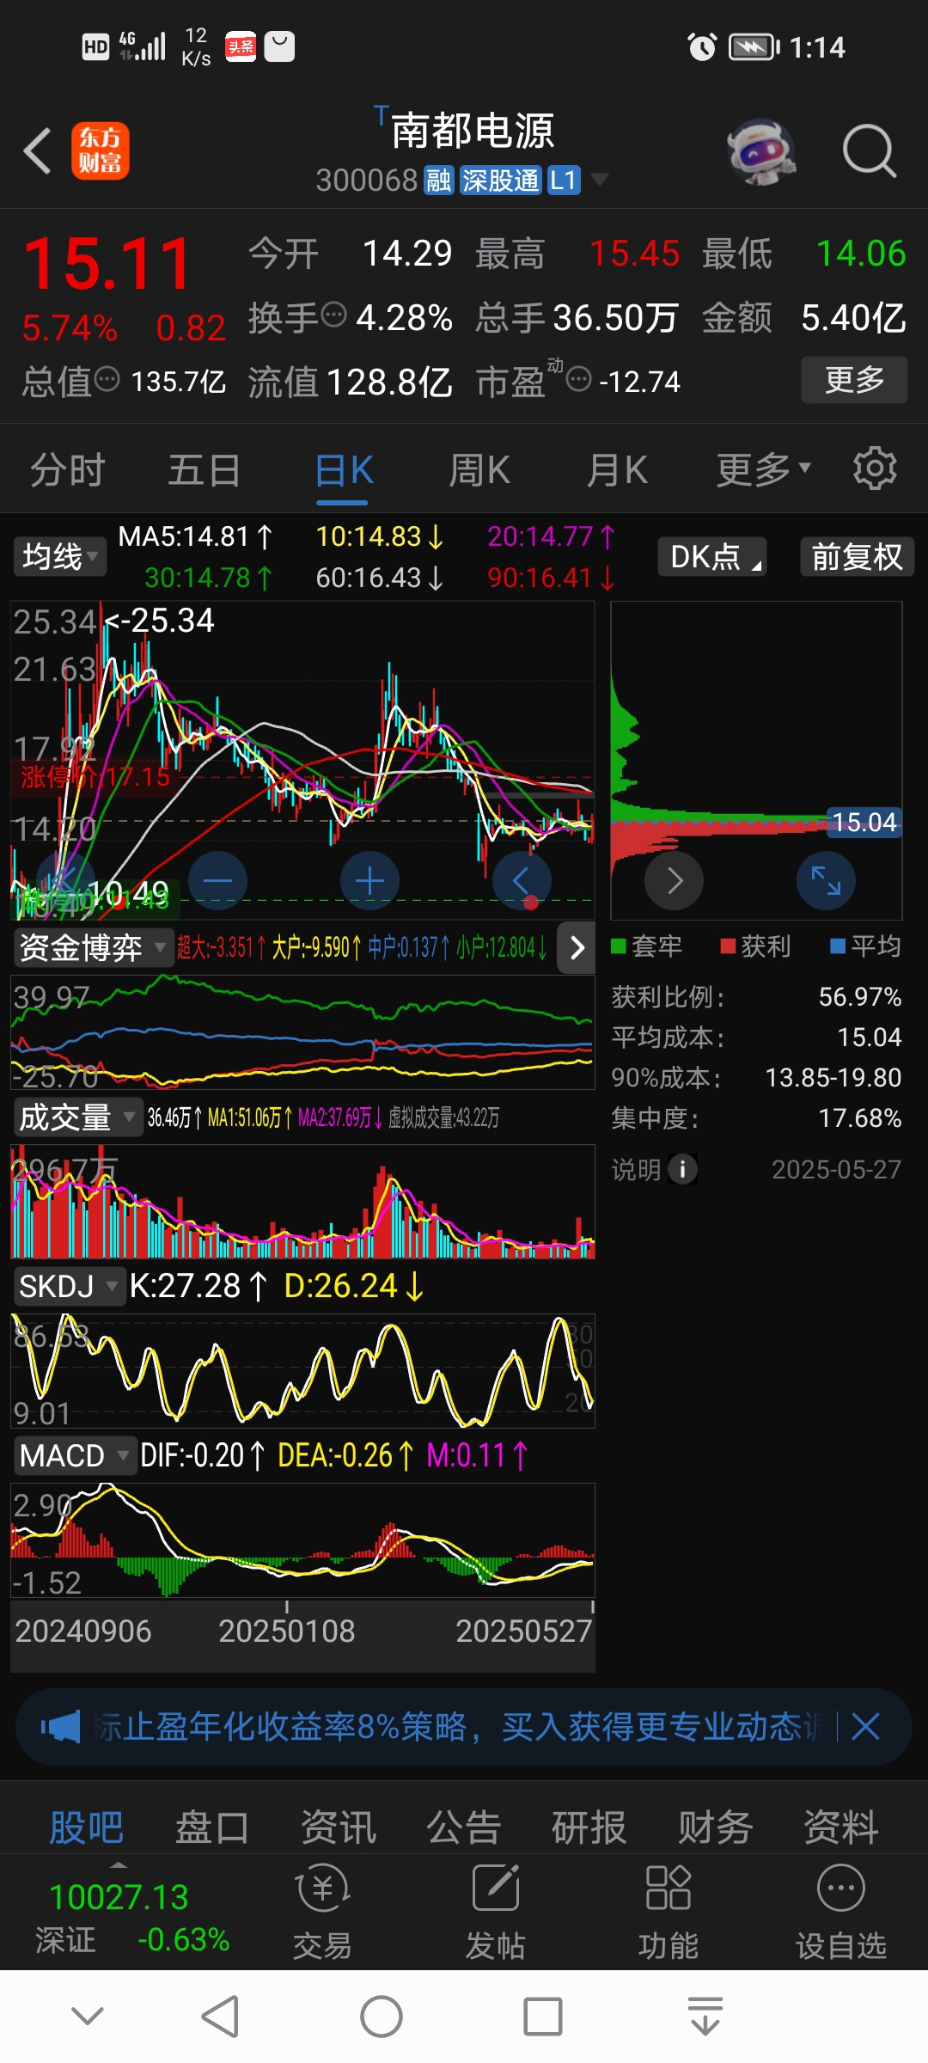Image resolution: width=928 pixels, height=2063 pixels.
Task: Open the Eastmoney 东方财富 logo
Action: tap(101, 150)
